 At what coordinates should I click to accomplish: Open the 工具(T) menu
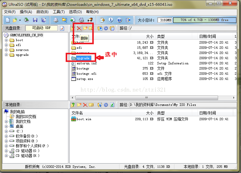(59, 12)
